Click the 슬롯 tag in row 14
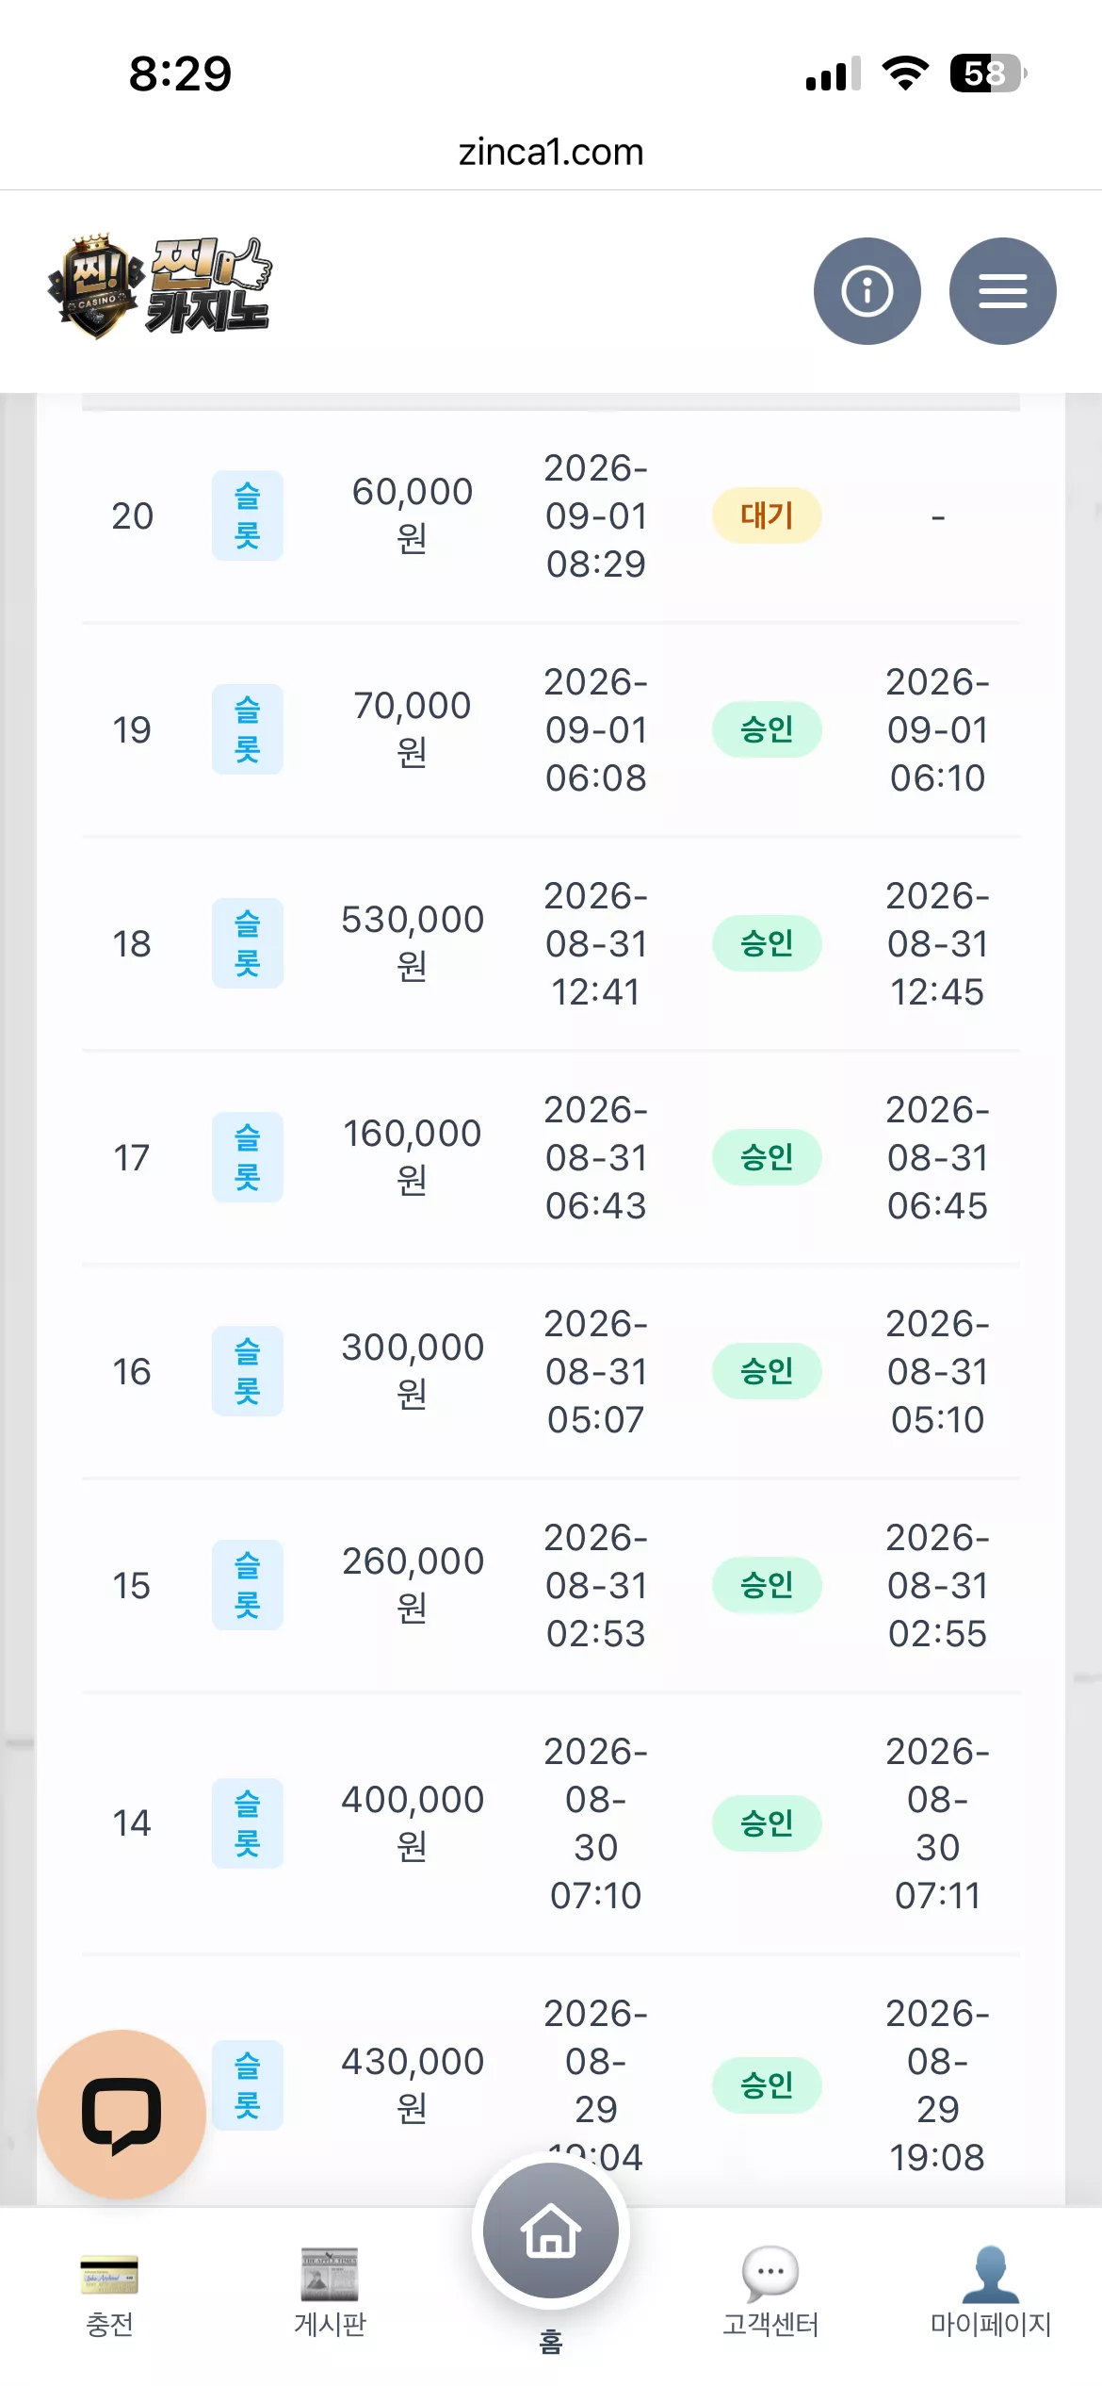This screenshot has width=1102, height=2386. (247, 1823)
